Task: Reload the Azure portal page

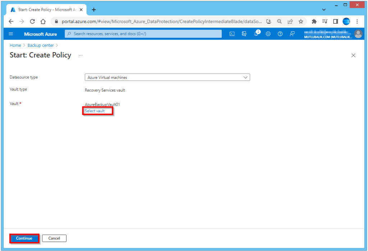Action: click(32, 22)
